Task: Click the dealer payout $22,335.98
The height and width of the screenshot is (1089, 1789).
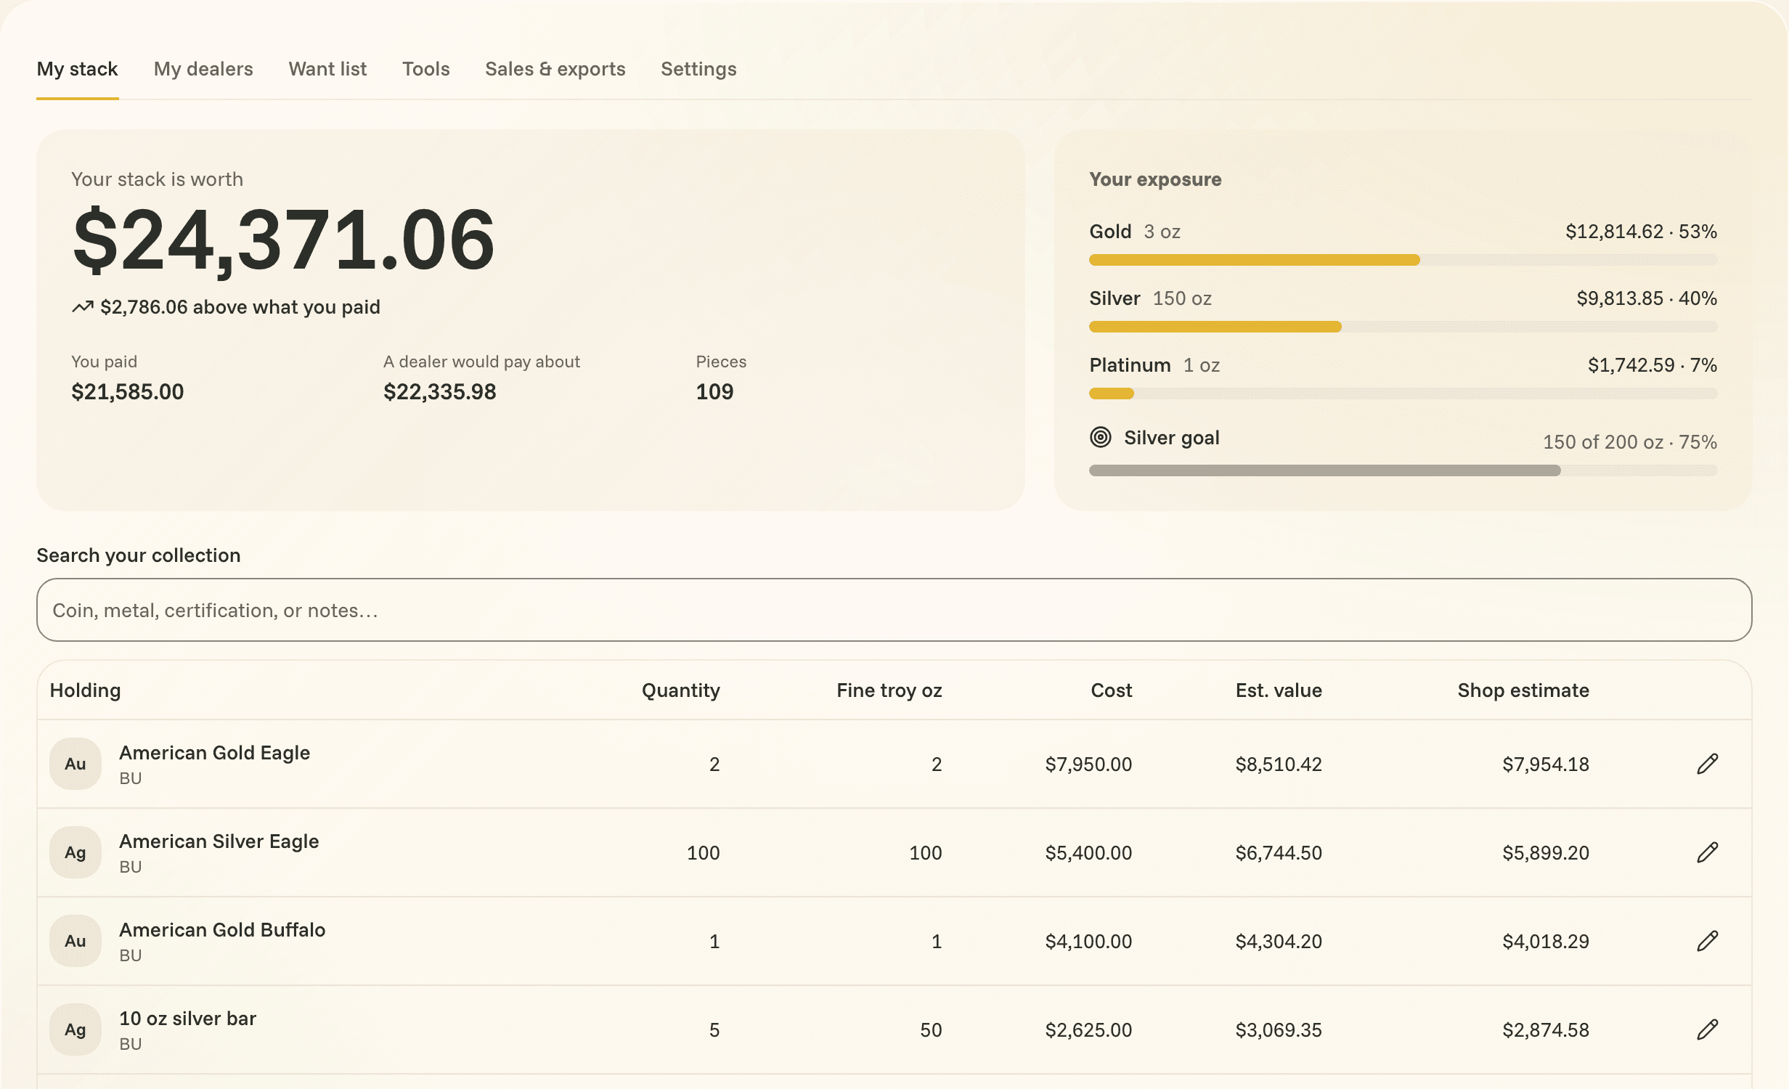Action: point(440,392)
